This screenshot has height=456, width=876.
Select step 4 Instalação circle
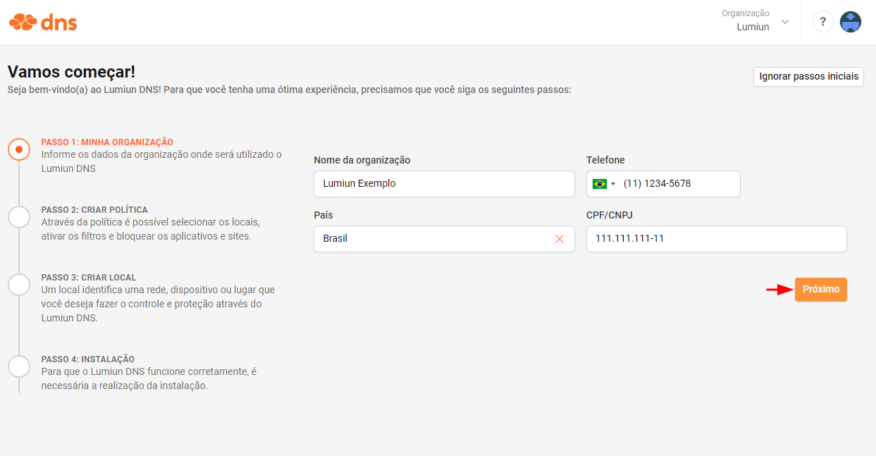(x=19, y=366)
